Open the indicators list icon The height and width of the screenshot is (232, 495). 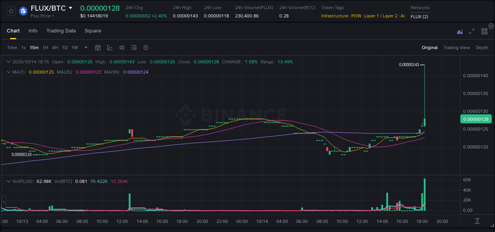[133, 48]
